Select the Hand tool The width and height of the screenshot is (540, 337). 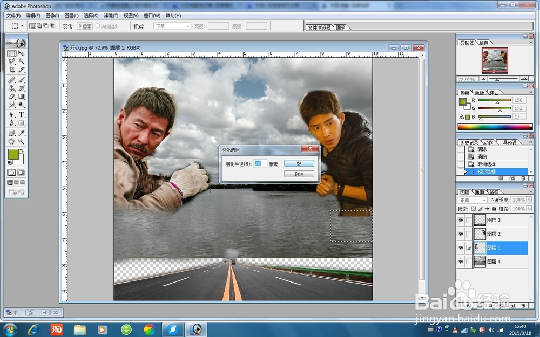12,141
